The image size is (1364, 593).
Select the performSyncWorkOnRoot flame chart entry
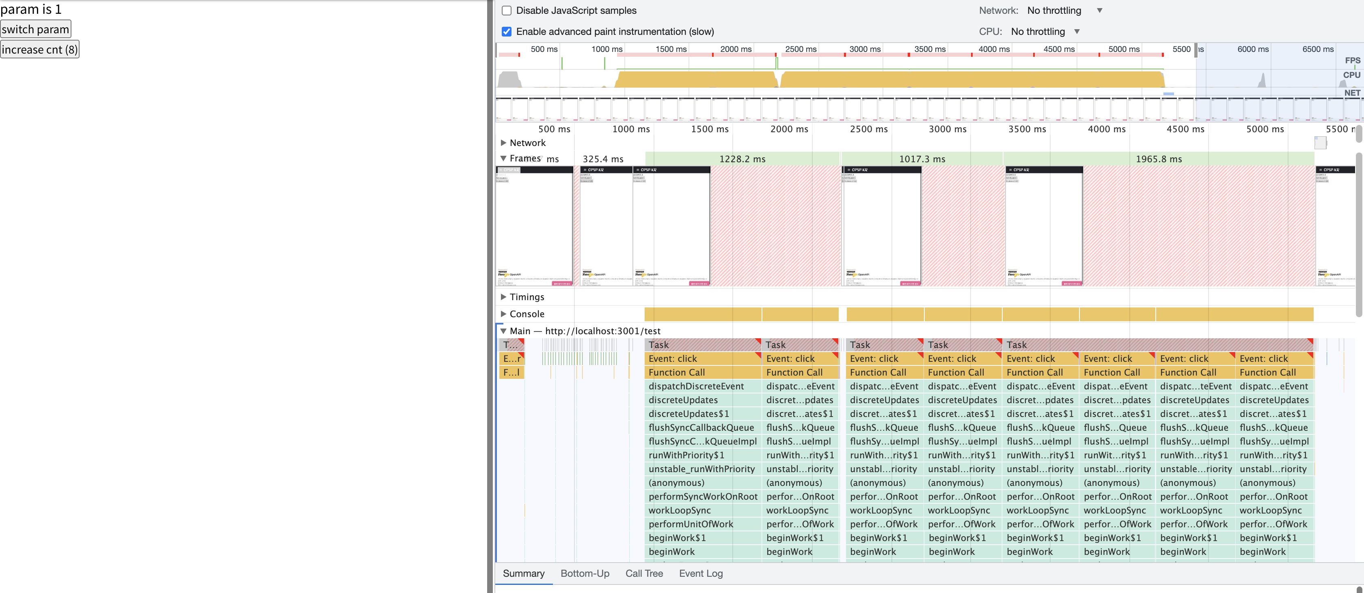pyautogui.click(x=703, y=496)
